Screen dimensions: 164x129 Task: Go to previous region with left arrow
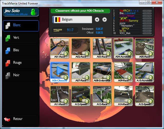pyautogui.click(x=97, y=19)
